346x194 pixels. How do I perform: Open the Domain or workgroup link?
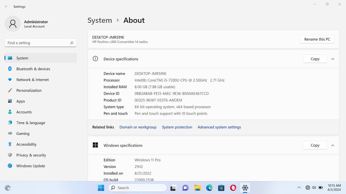click(138, 127)
